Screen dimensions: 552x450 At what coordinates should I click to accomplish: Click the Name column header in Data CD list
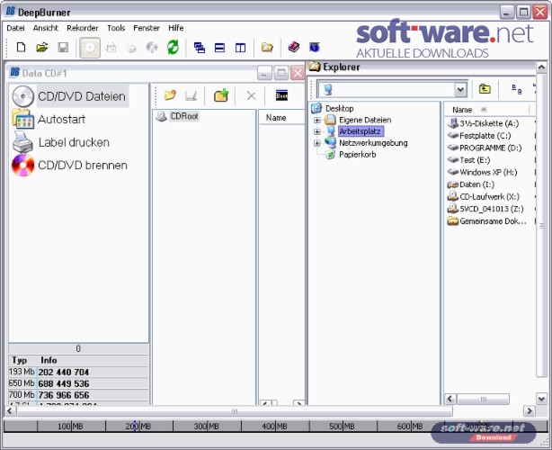281,118
